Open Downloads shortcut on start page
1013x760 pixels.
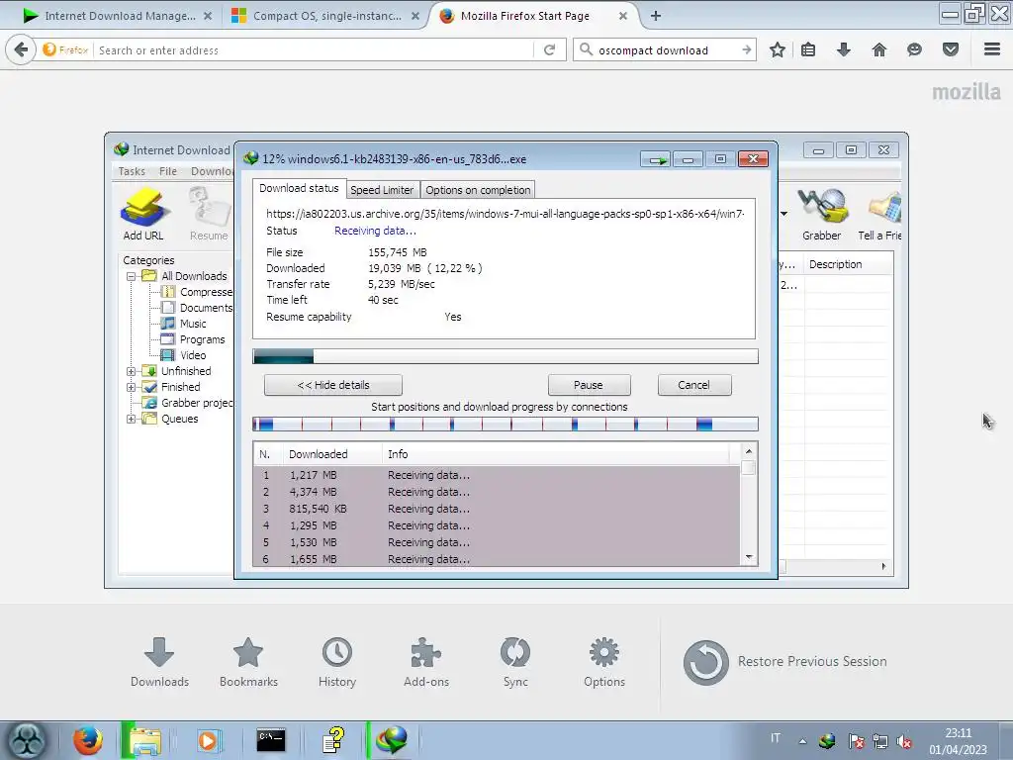pyautogui.click(x=159, y=662)
